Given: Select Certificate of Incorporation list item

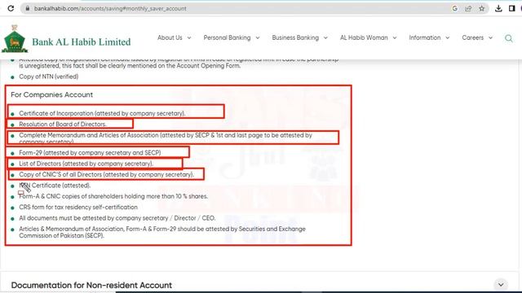Looking at the screenshot, I should (x=102, y=113).
